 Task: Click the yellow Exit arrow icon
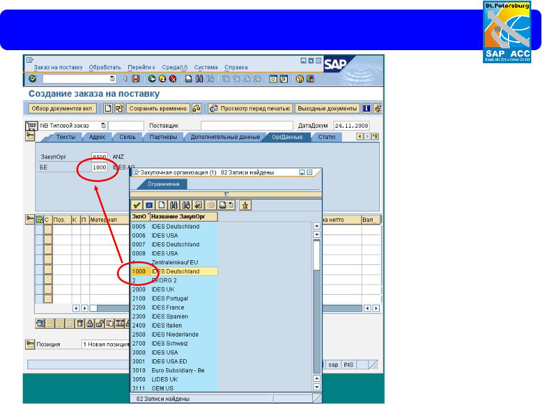point(162,79)
